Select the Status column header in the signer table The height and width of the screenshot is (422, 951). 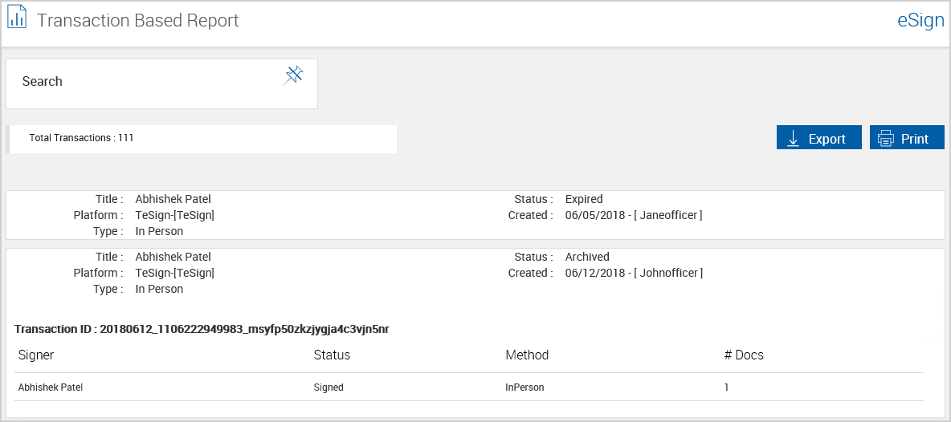(x=332, y=355)
